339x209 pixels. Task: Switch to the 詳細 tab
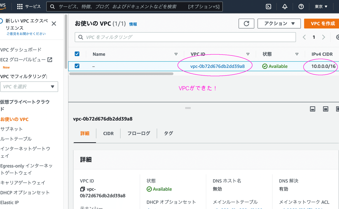(x=85, y=133)
